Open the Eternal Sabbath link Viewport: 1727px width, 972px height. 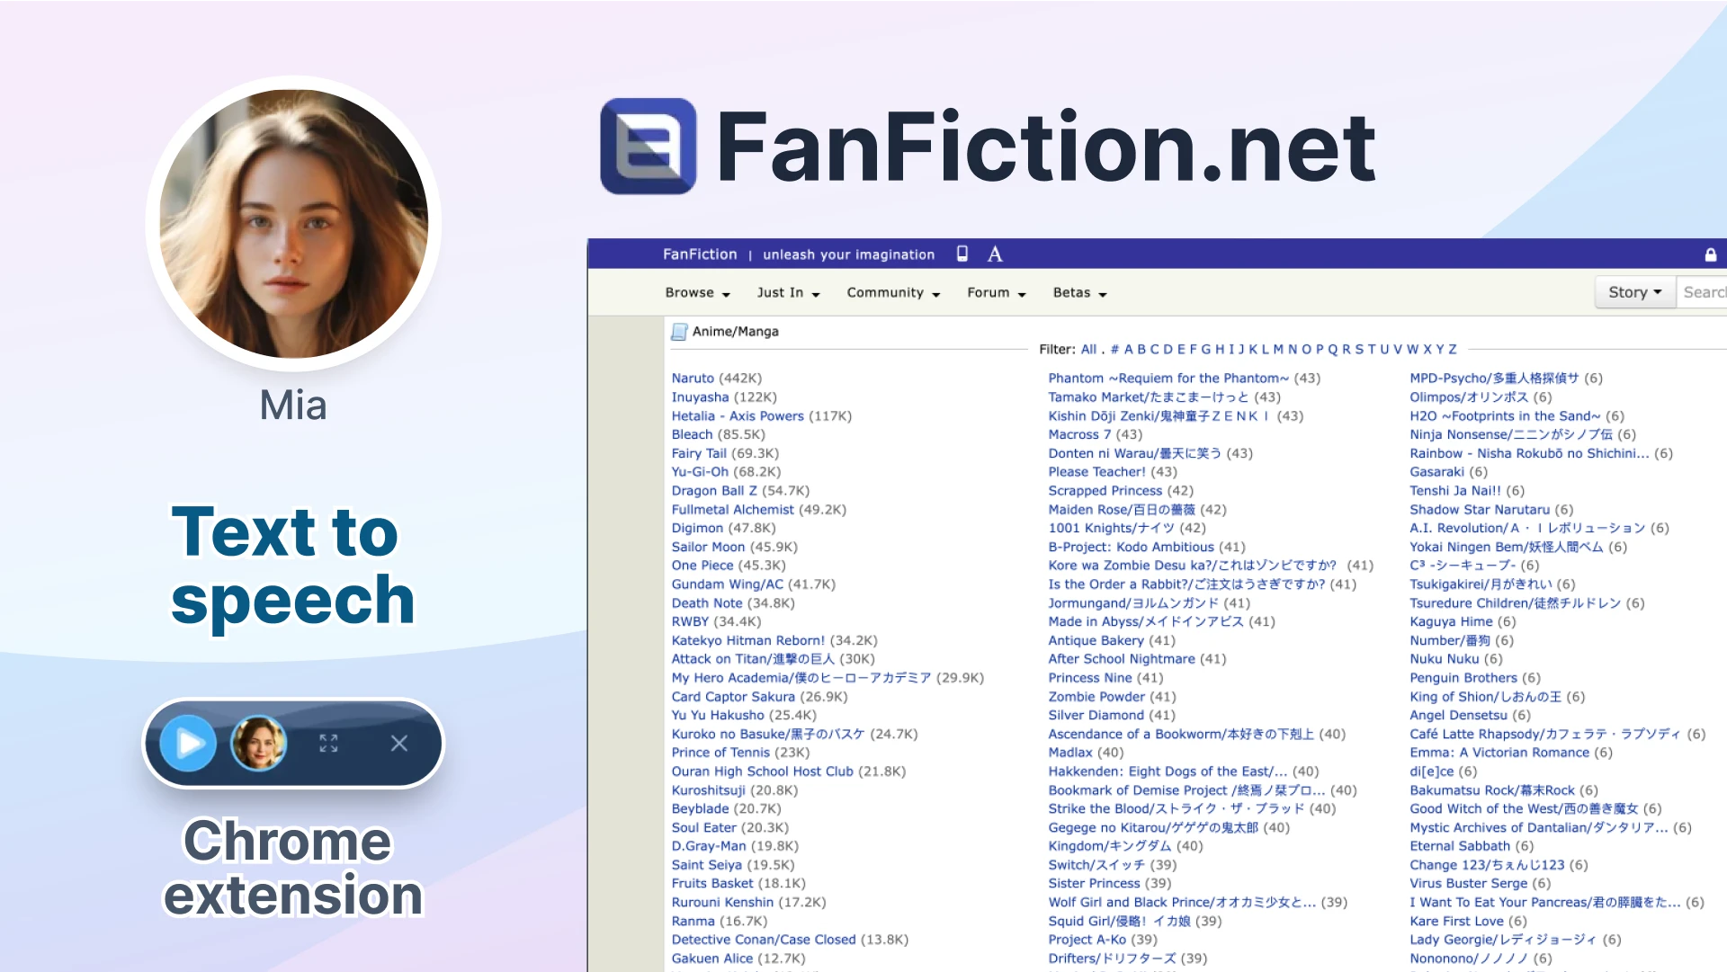coord(1460,846)
